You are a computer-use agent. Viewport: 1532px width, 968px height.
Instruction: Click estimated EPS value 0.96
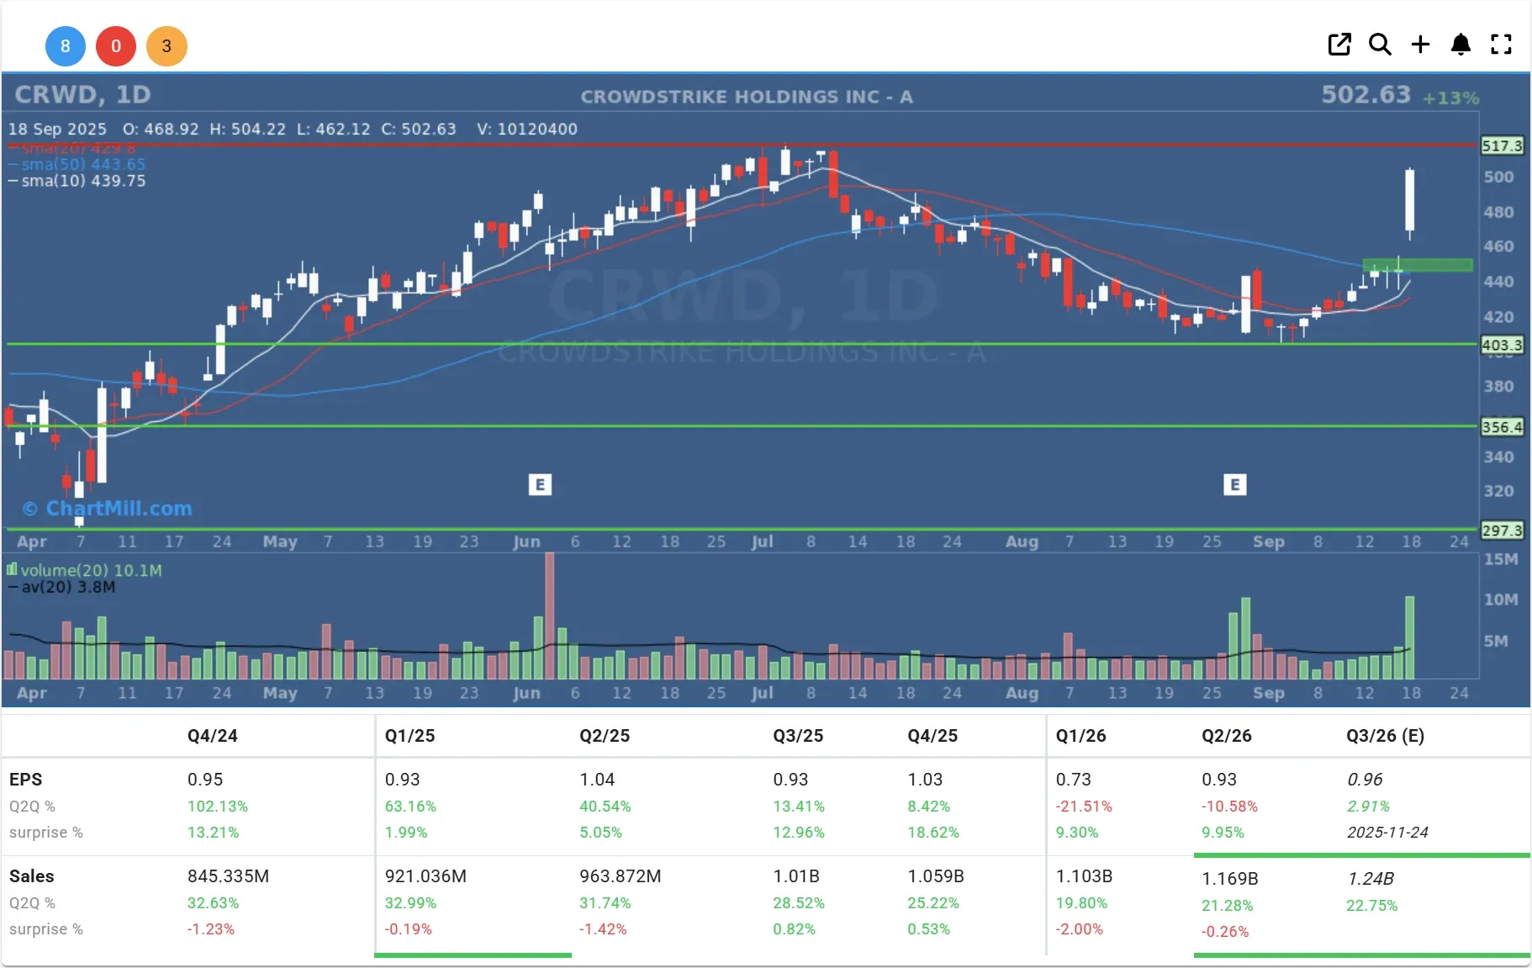click(x=1365, y=780)
